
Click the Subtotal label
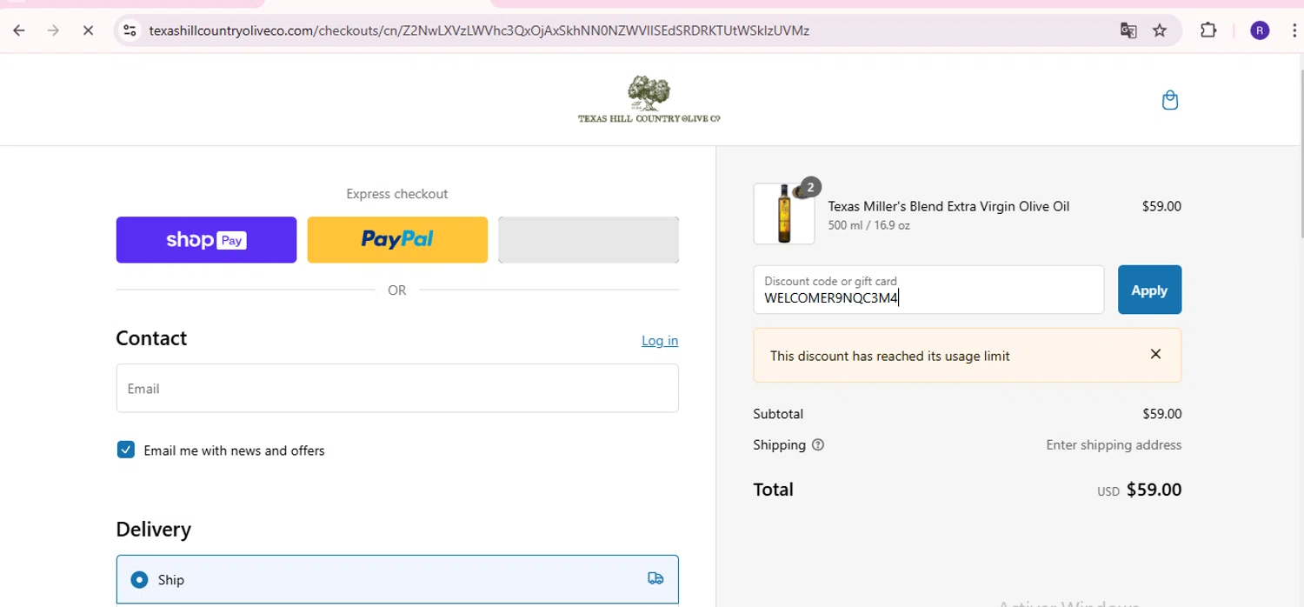(x=778, y=414)
